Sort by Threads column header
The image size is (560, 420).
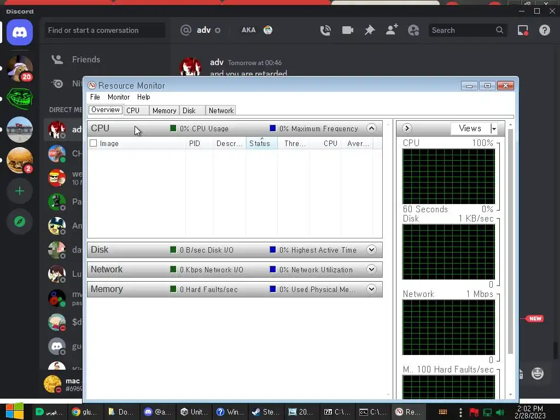click(293, 143)
